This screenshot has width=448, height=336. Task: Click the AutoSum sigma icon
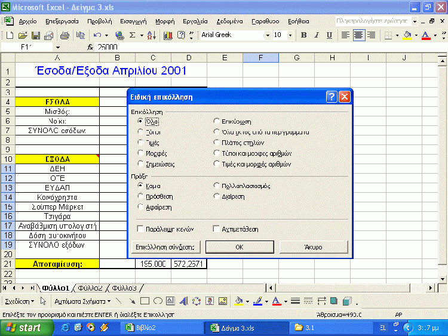[x=132, y=35]
